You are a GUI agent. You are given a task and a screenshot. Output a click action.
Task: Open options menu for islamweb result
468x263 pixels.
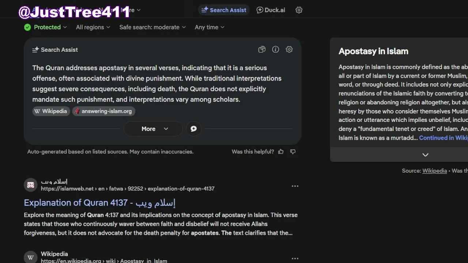click(295, 186)
